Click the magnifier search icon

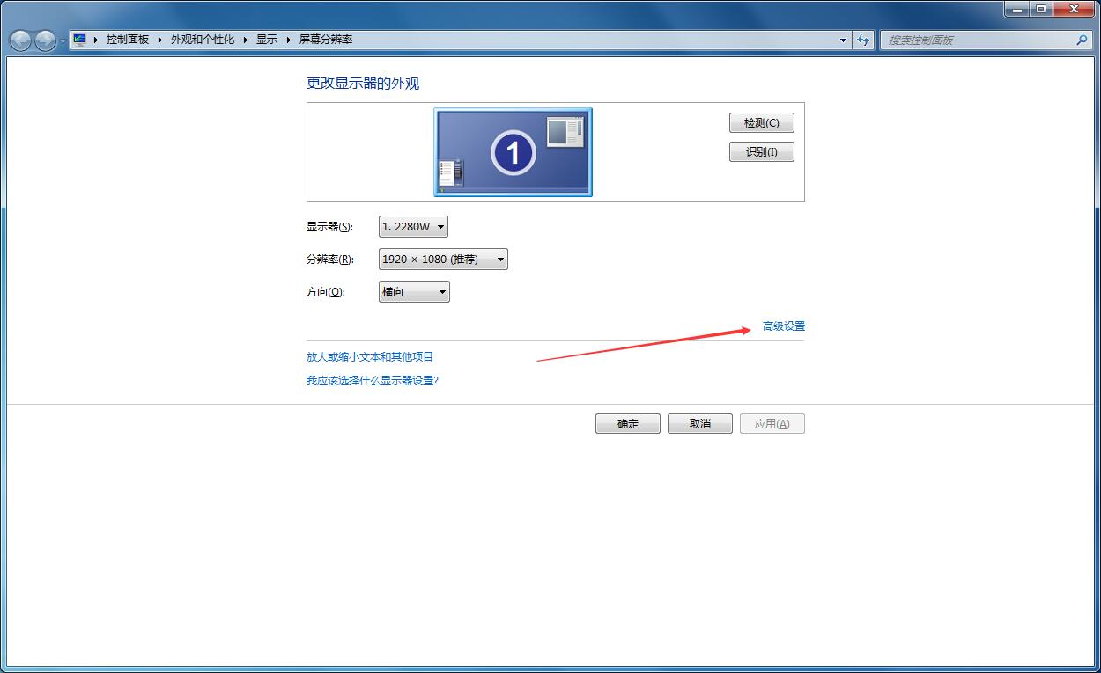coord(1082,40)
